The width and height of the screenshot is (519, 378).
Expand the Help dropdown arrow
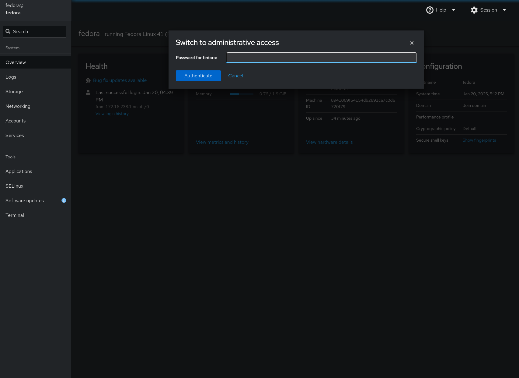tap(454, 10)
